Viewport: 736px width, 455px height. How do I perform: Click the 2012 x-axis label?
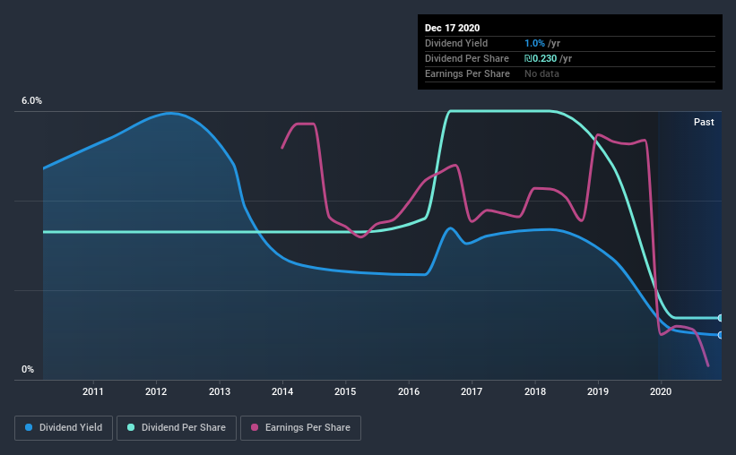156,391
